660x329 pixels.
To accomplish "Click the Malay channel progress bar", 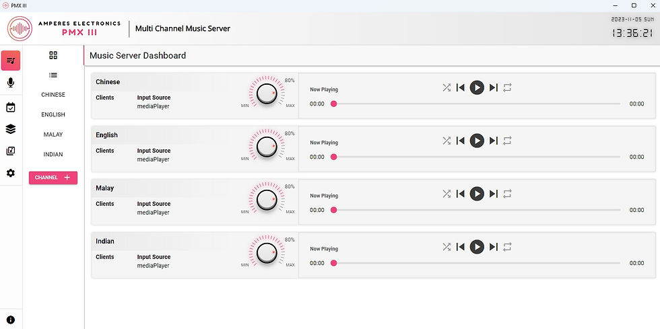I will tap(477, 210).
